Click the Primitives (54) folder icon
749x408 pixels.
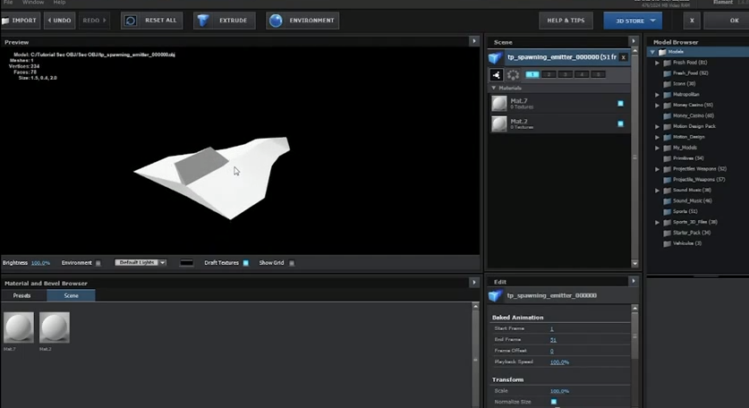668,158
